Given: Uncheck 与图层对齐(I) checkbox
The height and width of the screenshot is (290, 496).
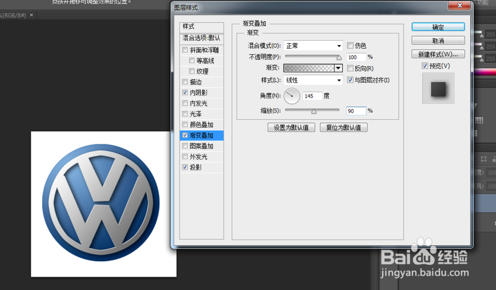Looking at the screenshot, I should pyautogui.click(x=350, y=80).
